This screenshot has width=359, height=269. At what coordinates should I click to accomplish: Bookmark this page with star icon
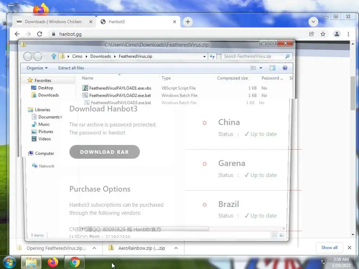click(x=323, y=34)
